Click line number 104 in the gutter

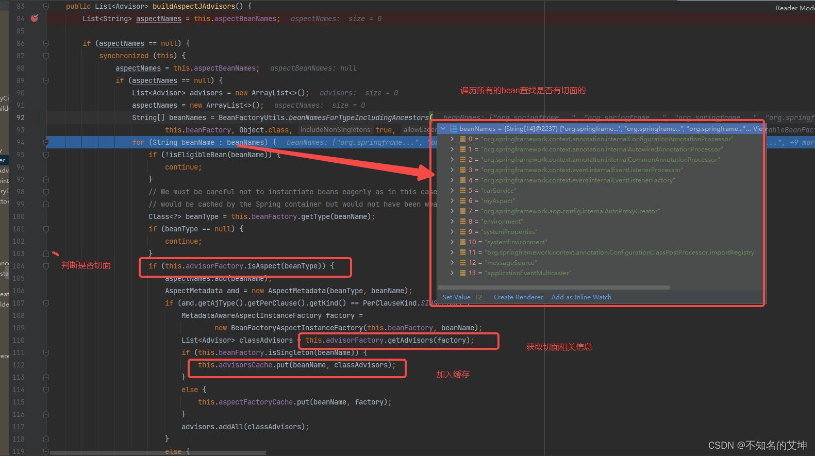pos(19,266)
